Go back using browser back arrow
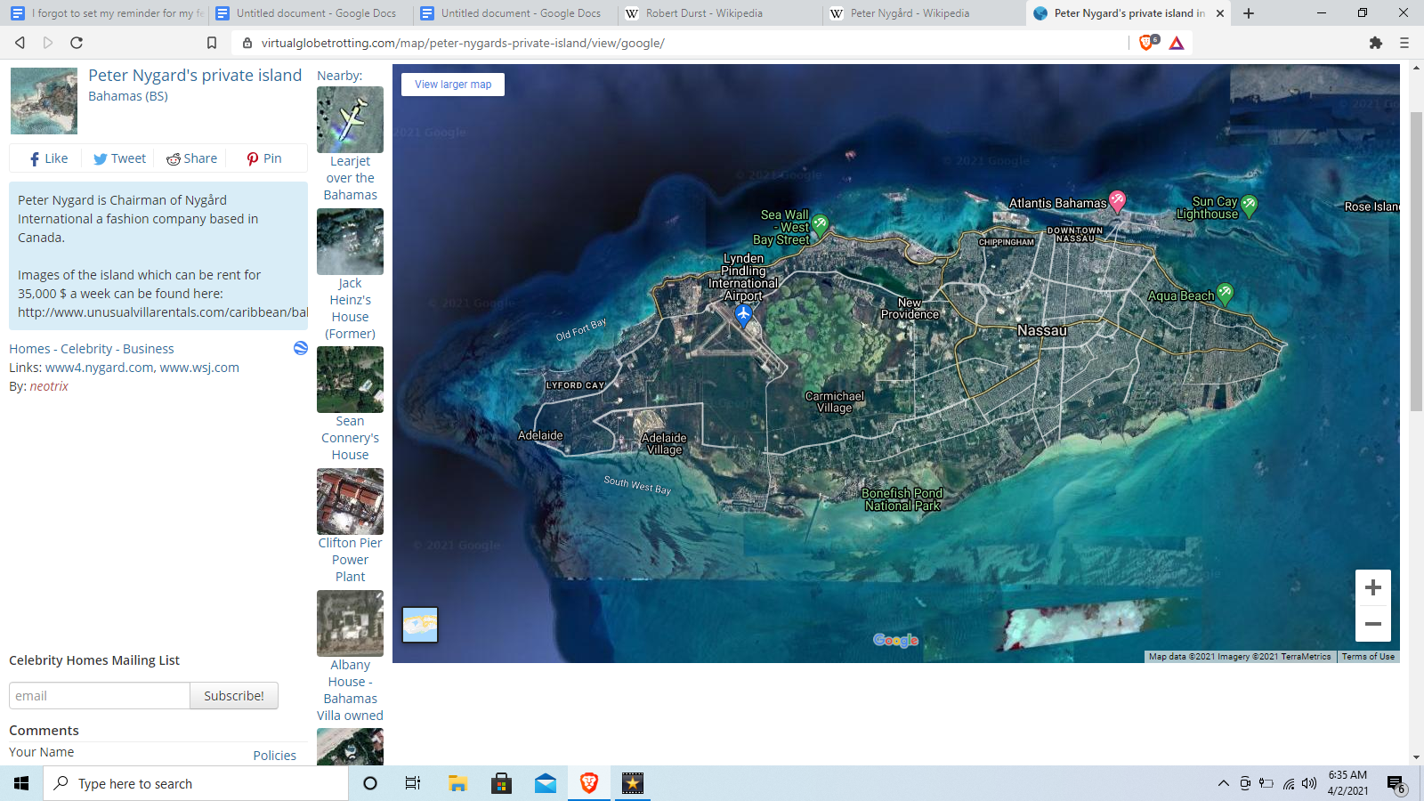1424x801 pixels. (x=20, y=43)
